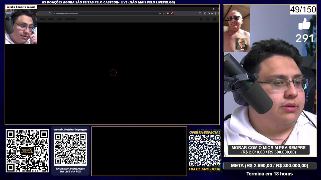Click the top donations banner about CASTCOIN.LIVE

pos(108,2)
